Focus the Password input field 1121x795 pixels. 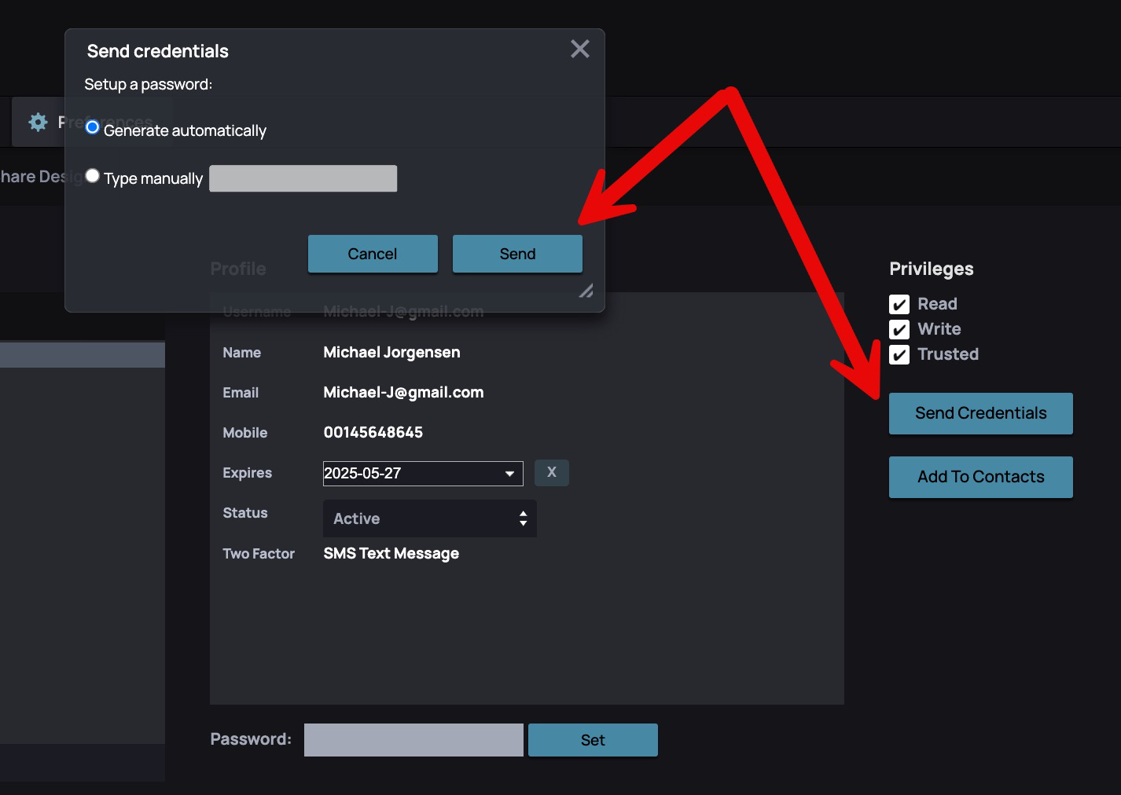(413, 740)
